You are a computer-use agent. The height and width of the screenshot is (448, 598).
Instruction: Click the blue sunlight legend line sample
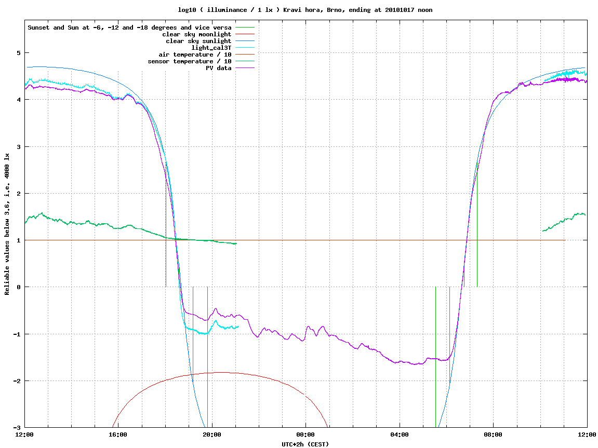[x=245, y=41]
